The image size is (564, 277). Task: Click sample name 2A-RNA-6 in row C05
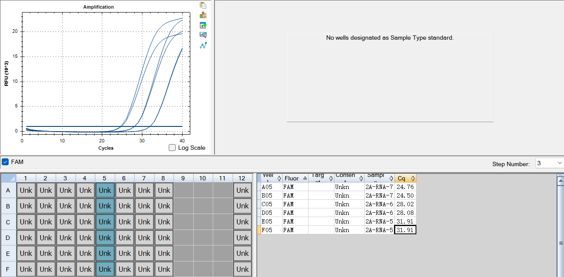pos(379,204)
